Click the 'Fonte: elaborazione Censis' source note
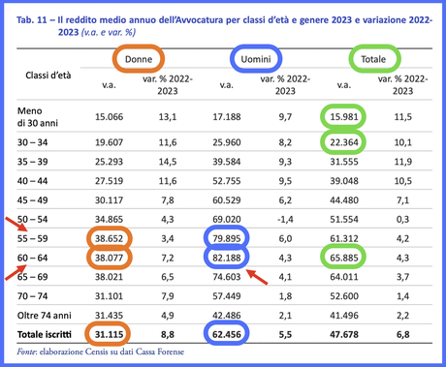 [x=101, y=352]
